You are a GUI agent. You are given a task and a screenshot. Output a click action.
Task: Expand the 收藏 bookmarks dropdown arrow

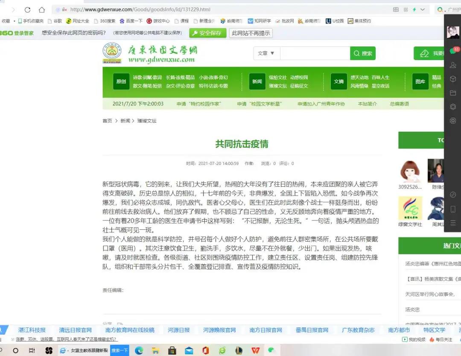[x=14, y=21]
